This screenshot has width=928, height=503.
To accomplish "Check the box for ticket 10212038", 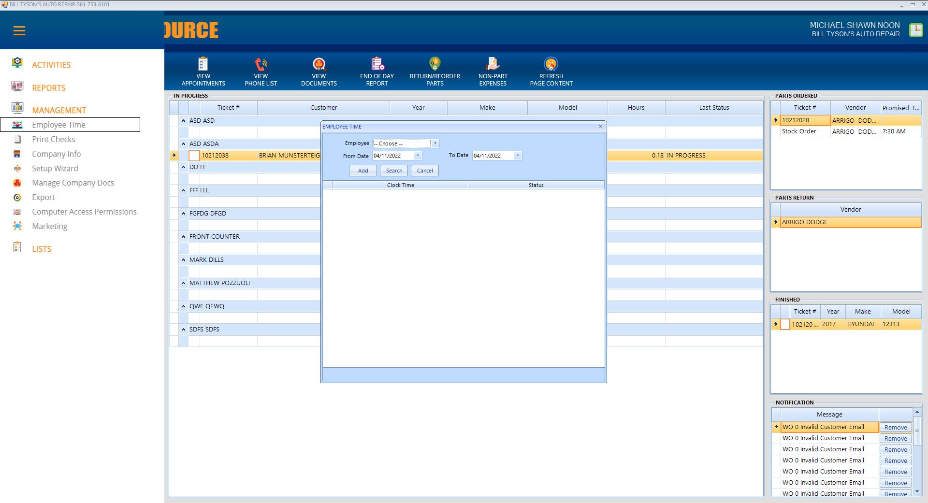I will click(x=194, y=156).
